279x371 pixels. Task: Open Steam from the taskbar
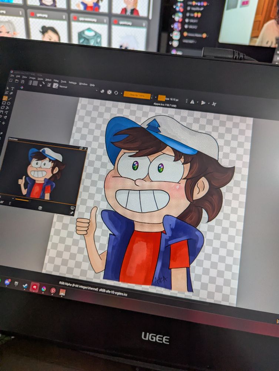tap(25, 286)
